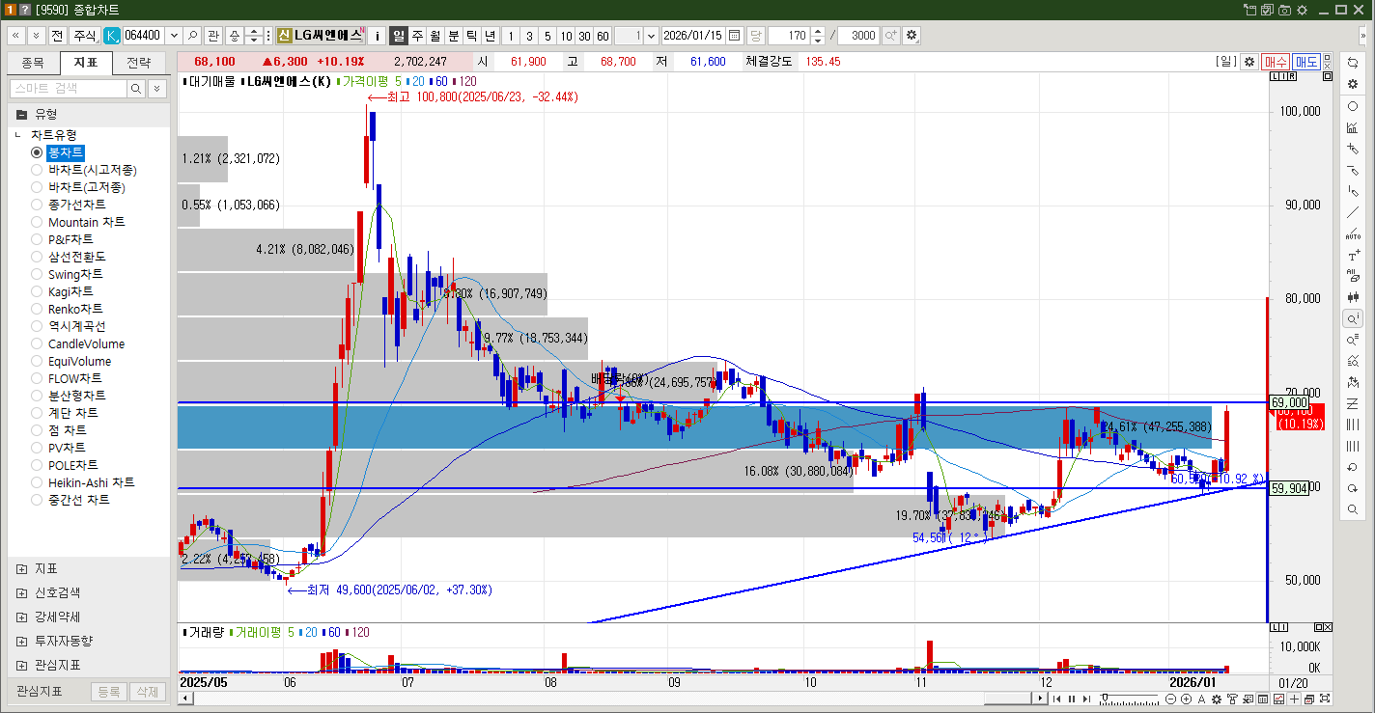Click the 매도 sell button
Viewport: 1375px width, 713px height.
(x=1306, y=61)
